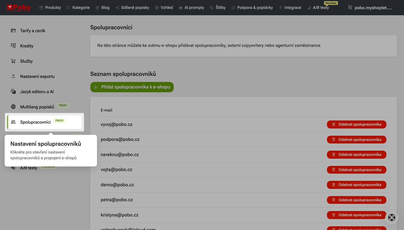Open Podpora & poptávky page
Viewport: 404px width, 230px height.
point(252,7)
